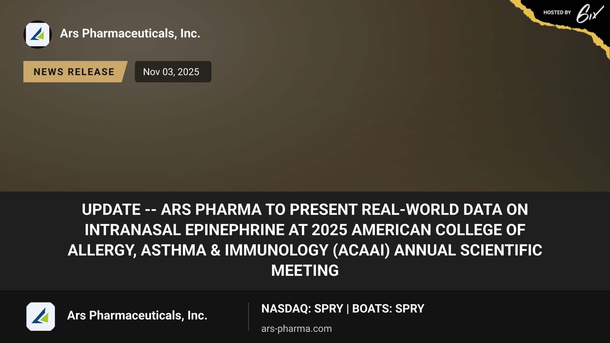Click the (ACAAI) acronym in the headline
The height and width of the screenshot is (343, 610).
(361, 250)
